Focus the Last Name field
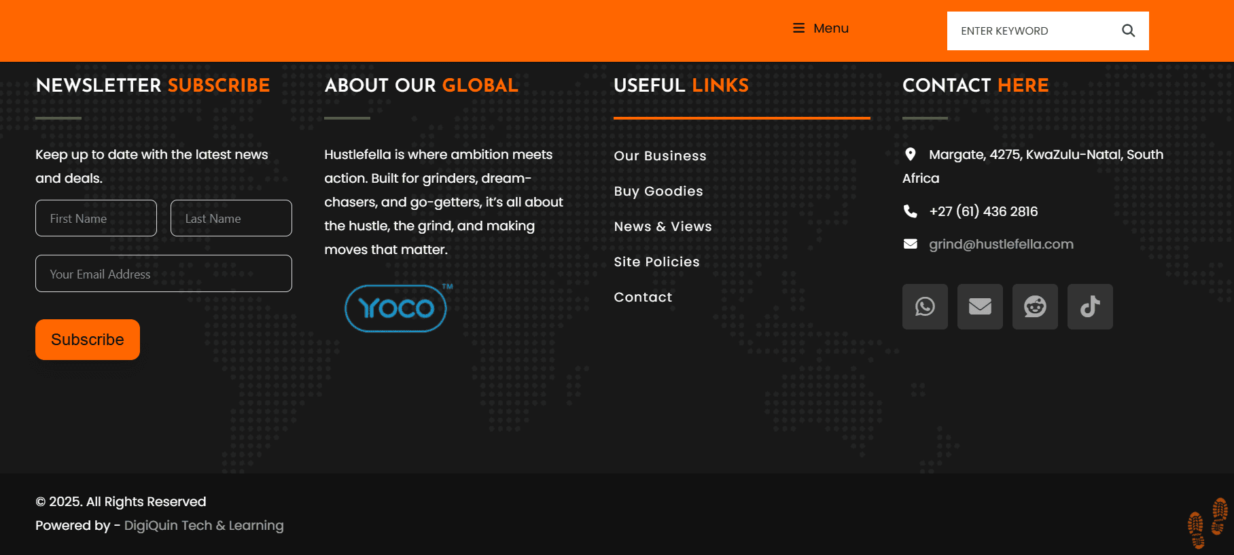 point(231,218)
